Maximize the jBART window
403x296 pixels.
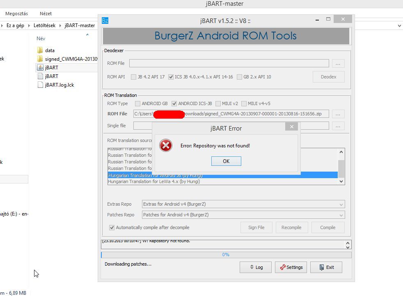click(328, 19)
